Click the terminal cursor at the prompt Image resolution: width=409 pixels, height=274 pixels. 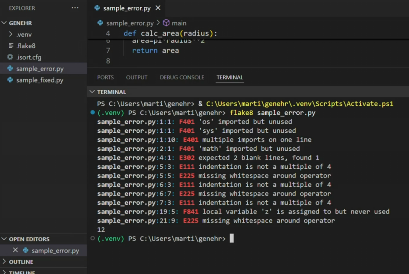[x=232, y=239]
